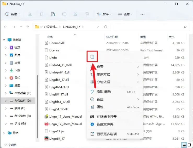193x148 pixels.
Task: Click the Cut scissors icon in toolbar
Action: (x=30, y=14)
